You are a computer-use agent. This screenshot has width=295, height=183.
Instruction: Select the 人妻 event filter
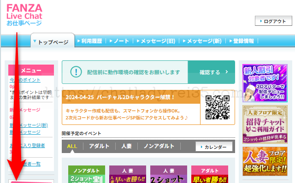(x=126, y=146)
